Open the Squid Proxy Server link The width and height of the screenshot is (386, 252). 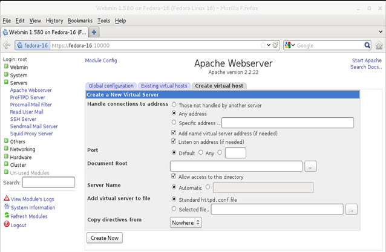click(x=31, y=134)
